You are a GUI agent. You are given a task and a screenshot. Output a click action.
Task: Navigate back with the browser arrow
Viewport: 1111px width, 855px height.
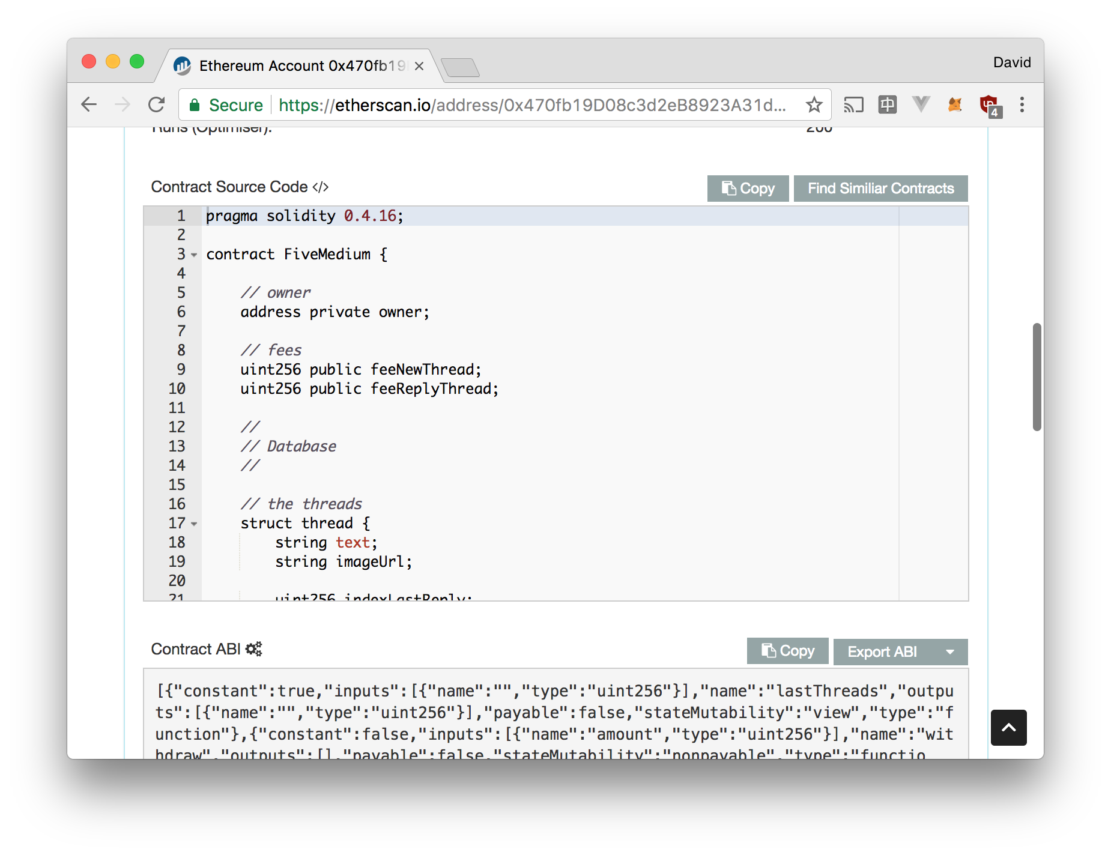89,104
